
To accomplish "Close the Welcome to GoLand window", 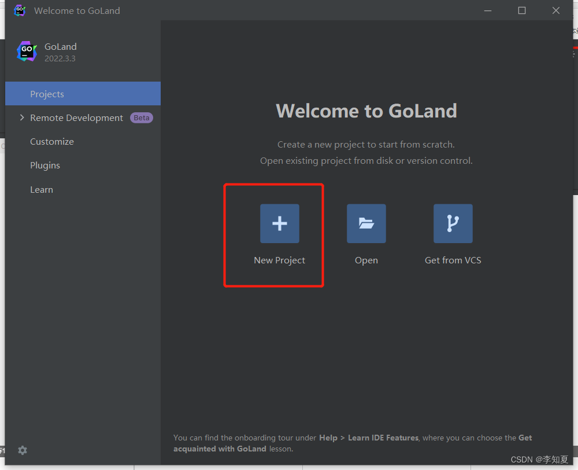I will tap(556, 10).
